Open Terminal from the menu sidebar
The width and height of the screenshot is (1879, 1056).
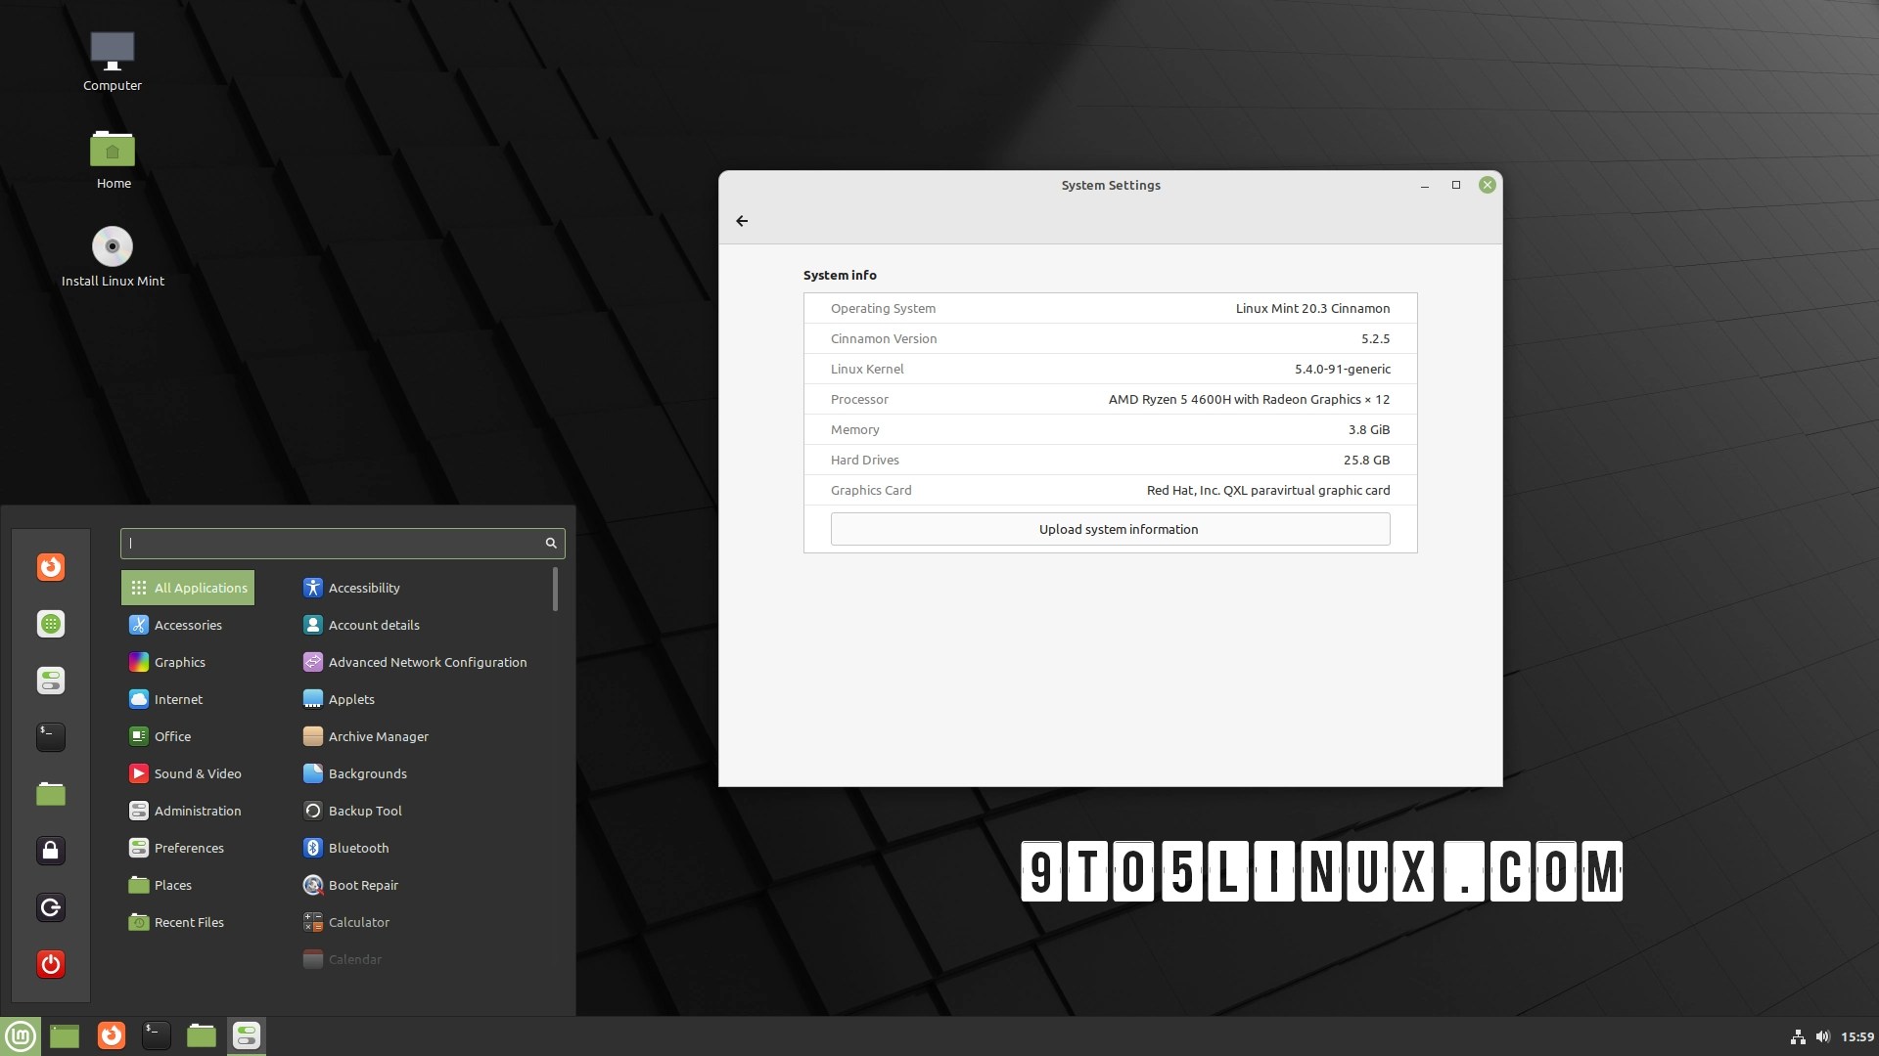[51, 737]
